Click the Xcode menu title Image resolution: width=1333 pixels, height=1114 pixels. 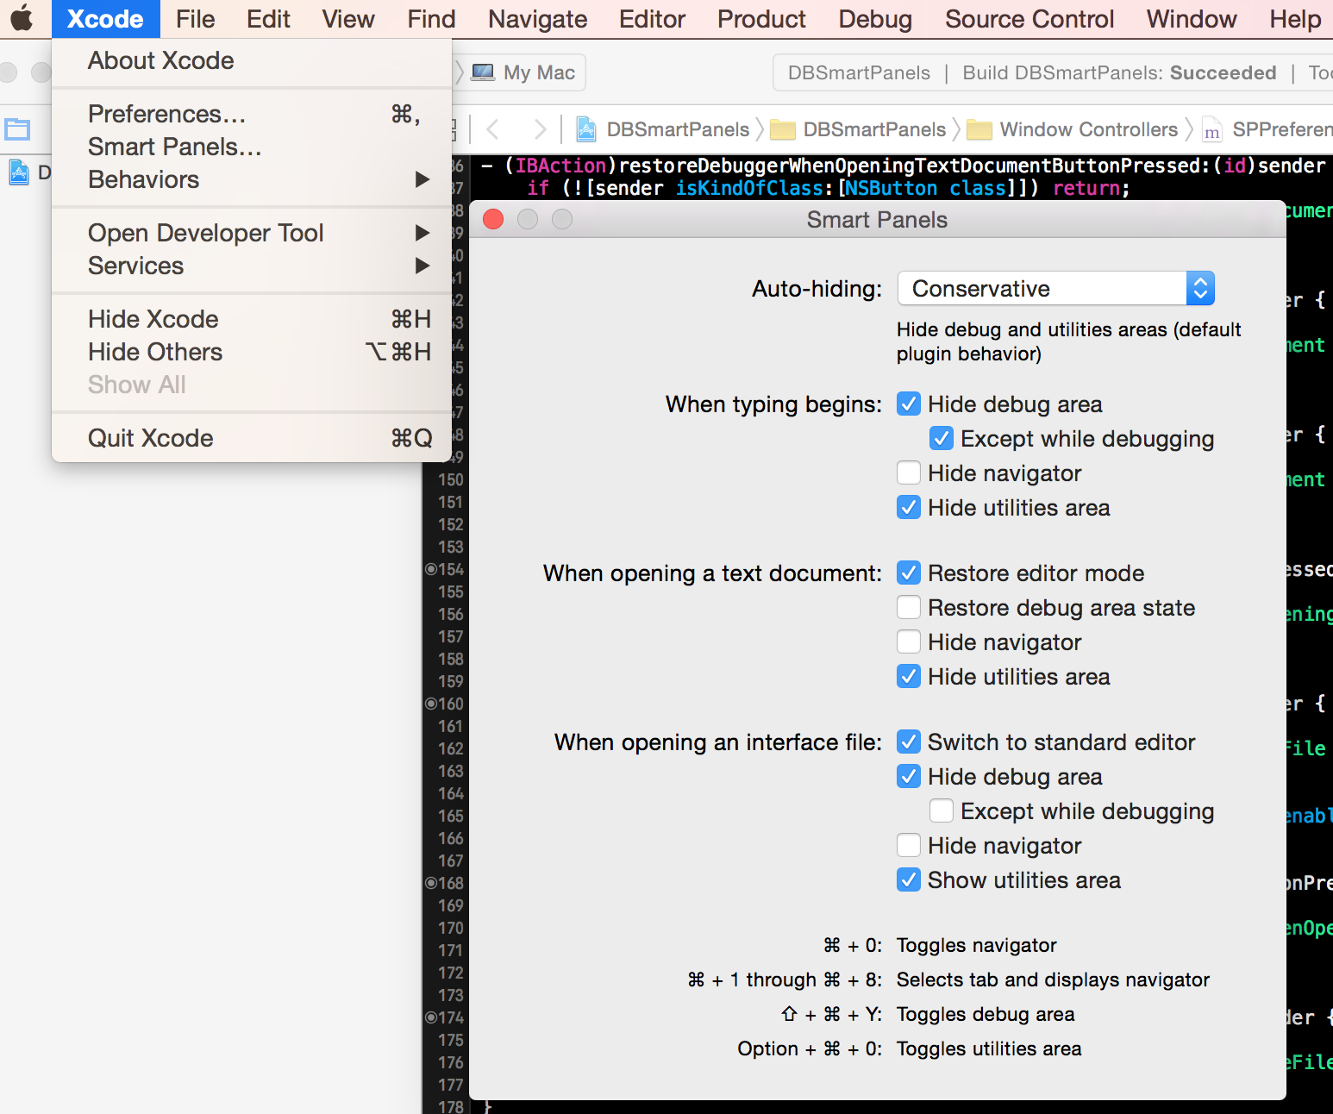[105, 19]
